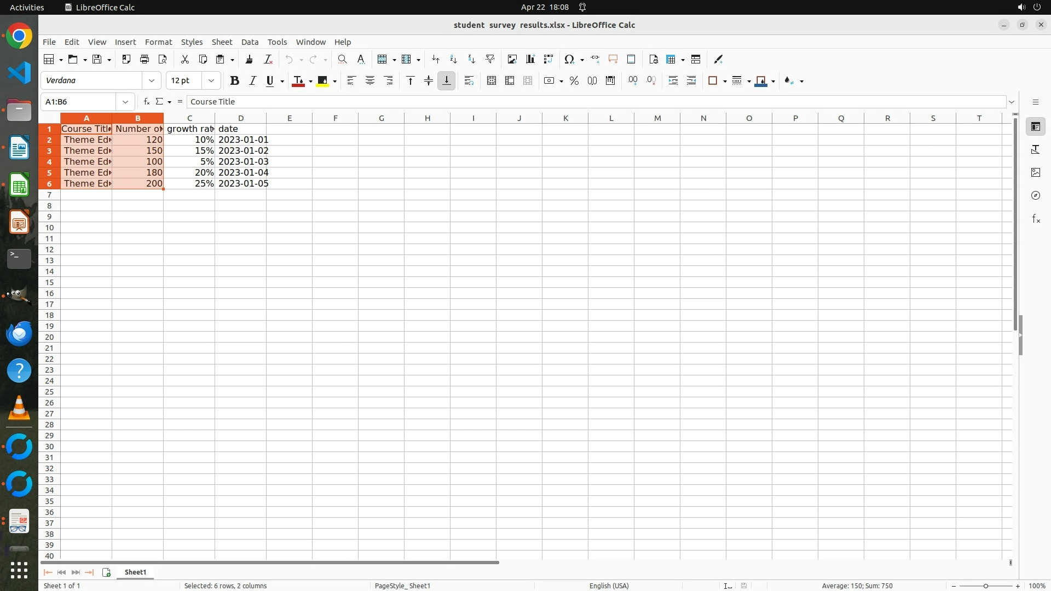Image resolution: width=1051 pixels, height=591 pixels.
Task: Click the AutoFilter funnel icon
Action: click(x=490, y=60)
